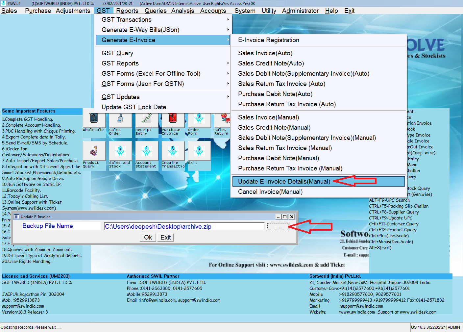463x332 pixels.
Task: Open the Sales Order shortcut icon
Action: pos(120,121)
